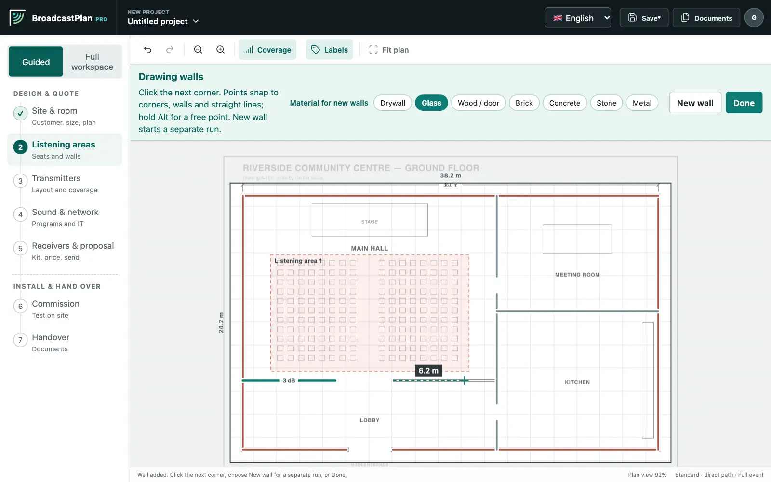
Task: Click Done to finish drawing walls
Action: click(x=744, y=103)
